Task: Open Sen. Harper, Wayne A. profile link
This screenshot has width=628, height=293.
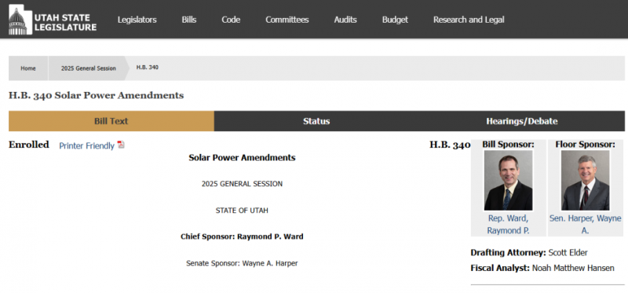Action: point(585,225)
